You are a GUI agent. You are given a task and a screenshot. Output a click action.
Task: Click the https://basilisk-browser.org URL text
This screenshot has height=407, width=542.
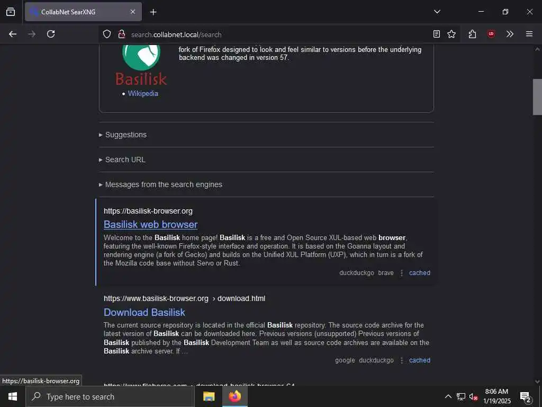click(x=148, y=211)
